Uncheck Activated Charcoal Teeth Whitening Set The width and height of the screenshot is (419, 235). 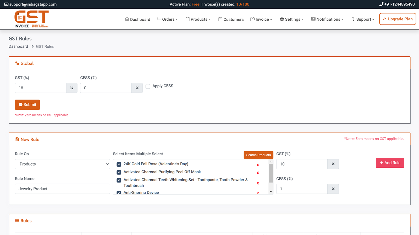119,180
